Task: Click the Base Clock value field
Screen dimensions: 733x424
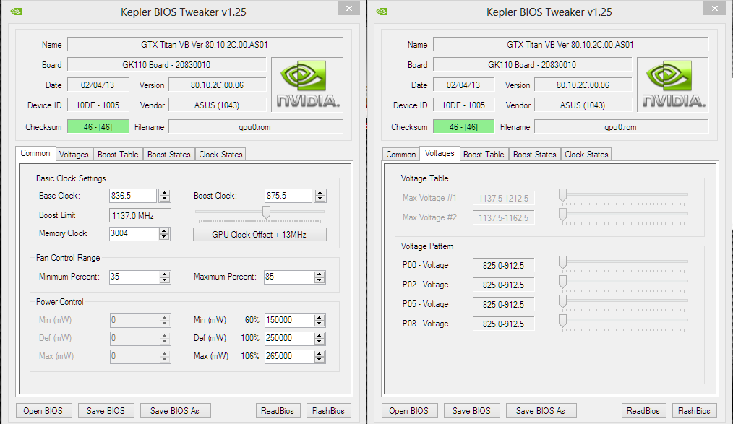Action: click(x=133, y=196)
